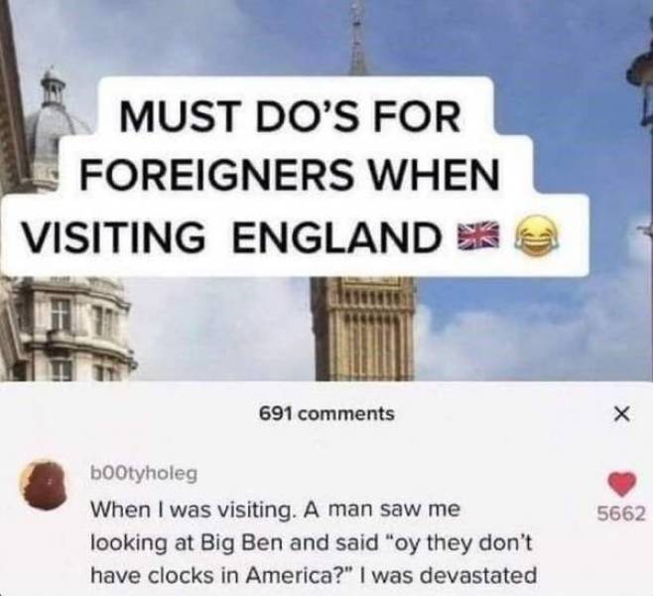653x596 pixels.
Task: Tap the 5662 like count
Action: click(621, 514)
